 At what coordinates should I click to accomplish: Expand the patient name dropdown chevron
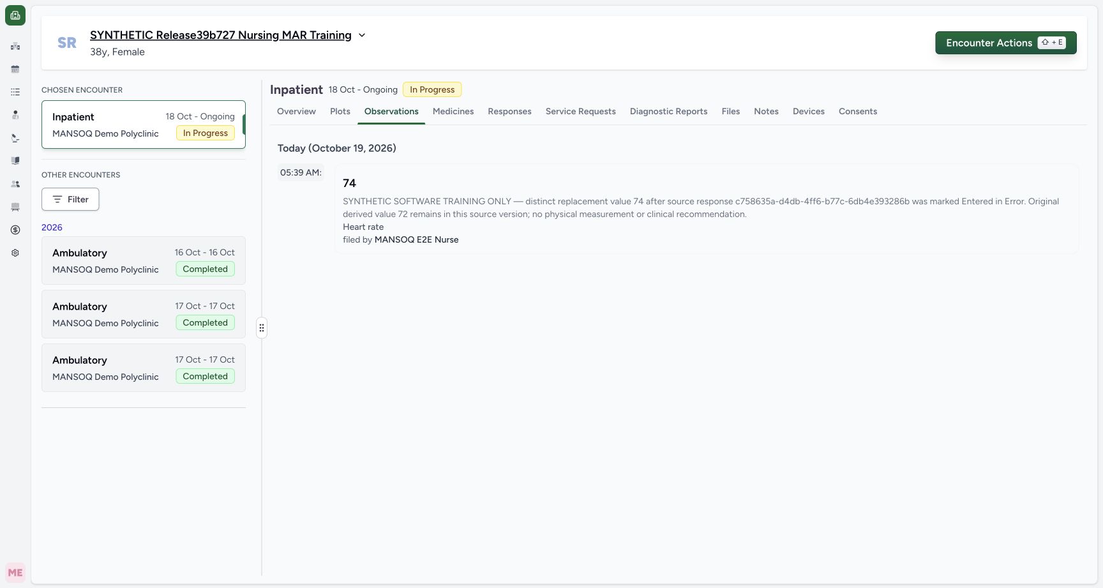pos(362,35)
